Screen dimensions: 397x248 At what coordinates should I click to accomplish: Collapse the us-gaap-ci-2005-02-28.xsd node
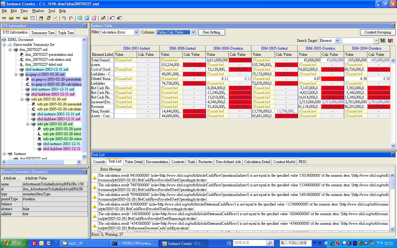click(x=16, y=74)
